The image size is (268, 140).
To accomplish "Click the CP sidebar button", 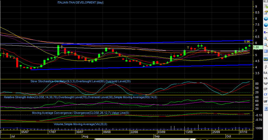I will click(x=266, y=89).
